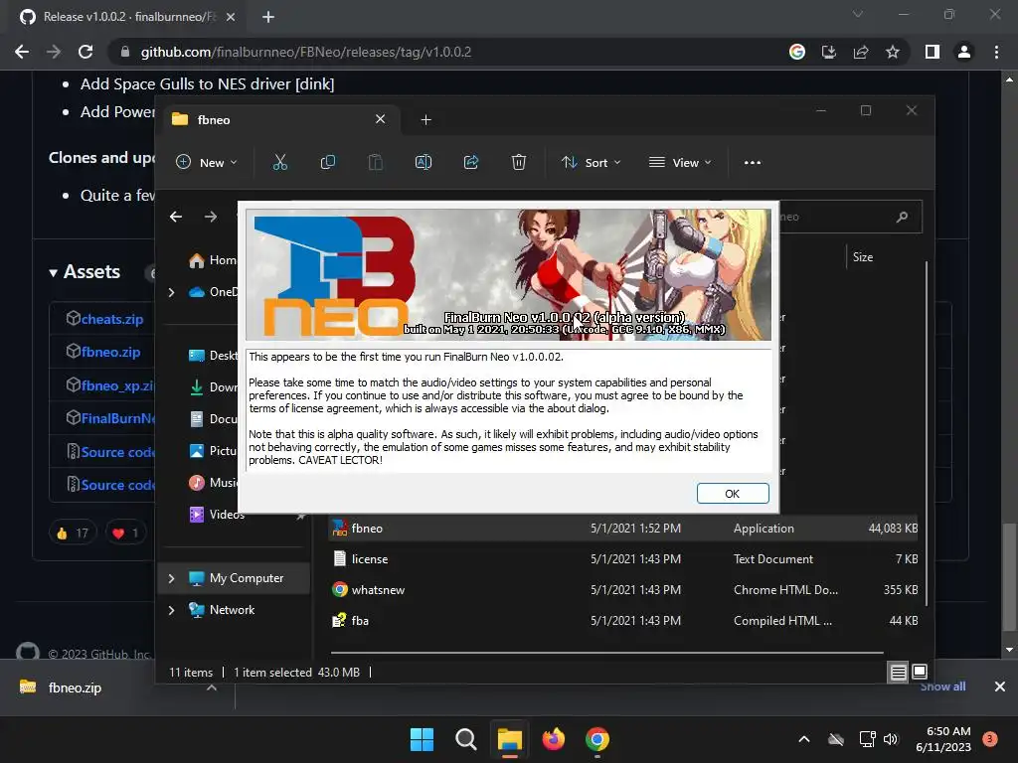Click the thumbs up reaction with 17
Image resolution: width=1018 pixels, height=763 pixels.
(73, 534)
